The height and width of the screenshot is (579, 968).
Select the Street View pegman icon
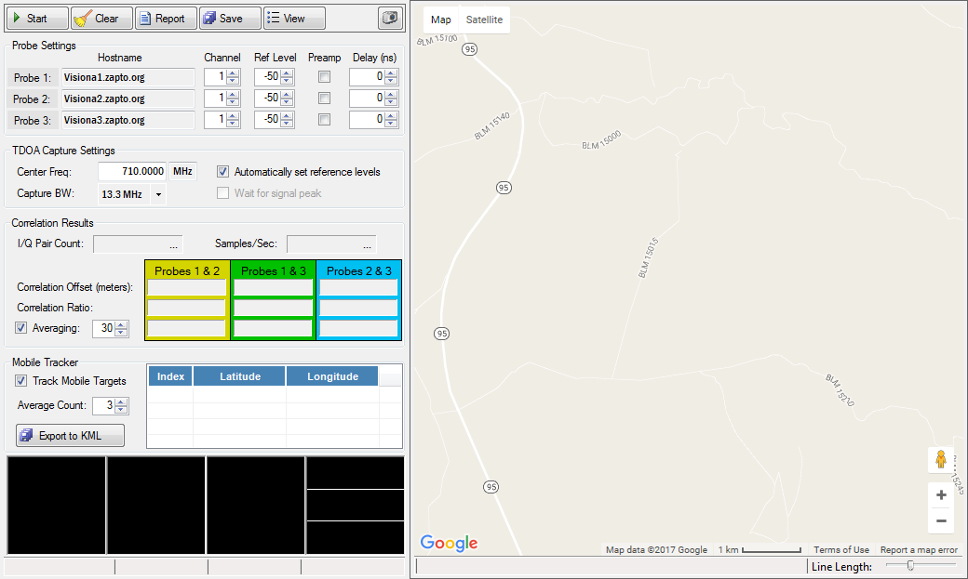pyautogui.click(x=940, y=460)
